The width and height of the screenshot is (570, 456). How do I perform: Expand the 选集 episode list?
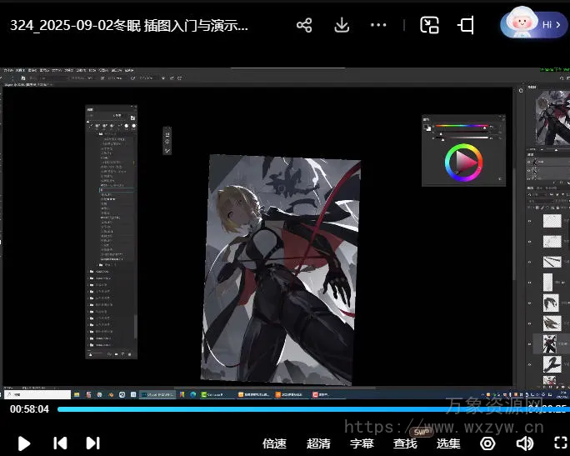(448, 443)
